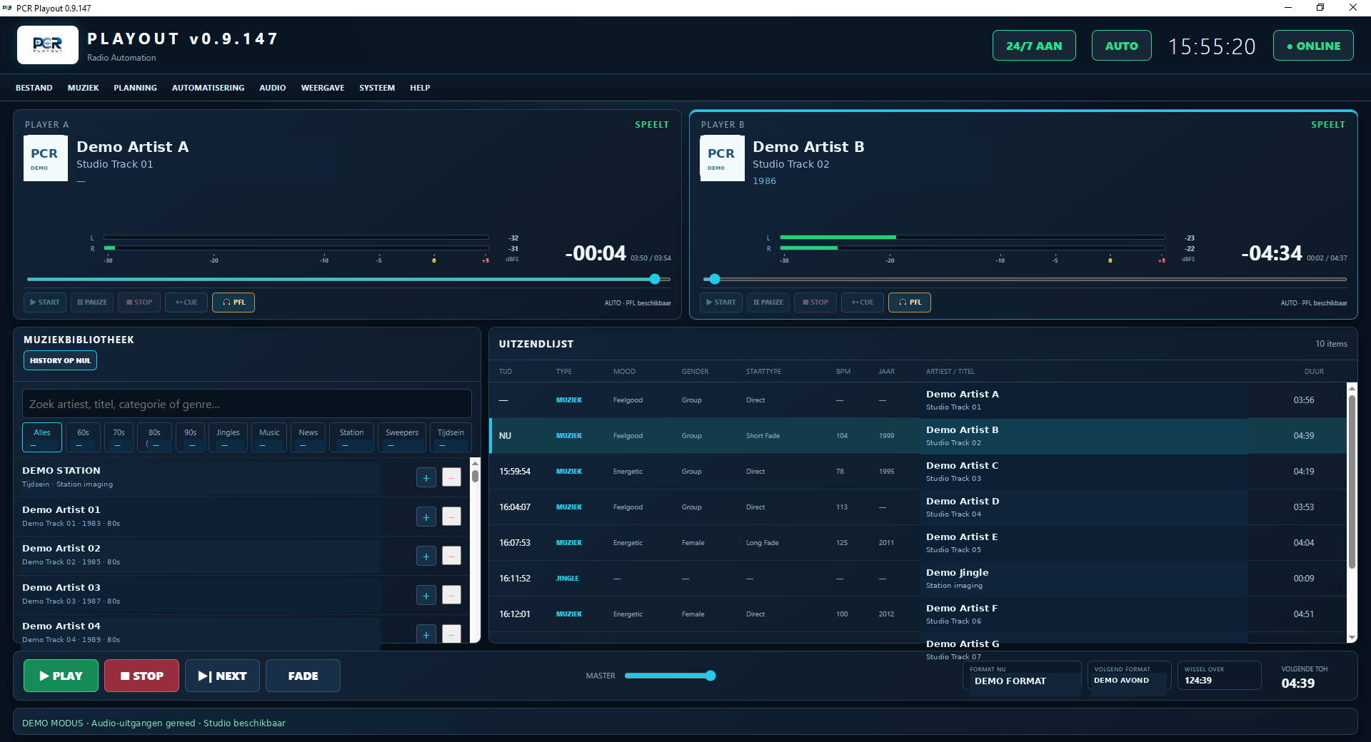The image size is (1371, 742).
Task: Click the CUE button on Player A
Action: click(x=186, y=303)
